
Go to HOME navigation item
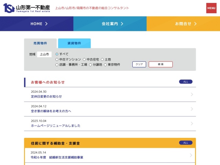pos(36,24)
